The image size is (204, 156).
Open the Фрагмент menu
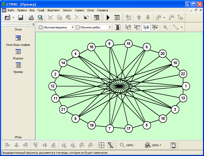click(53, 10)
